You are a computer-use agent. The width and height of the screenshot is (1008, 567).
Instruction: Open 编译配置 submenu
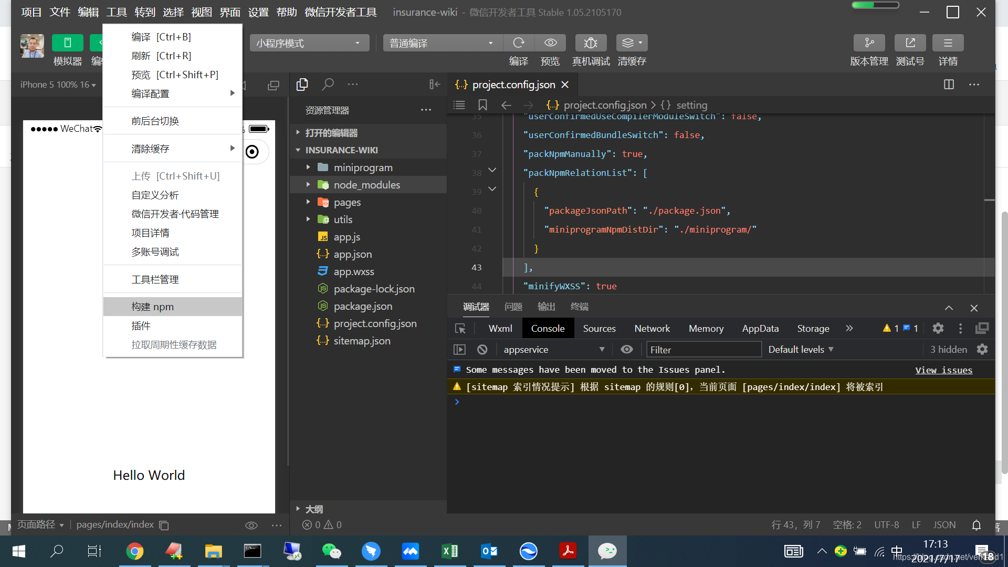pos(173,94)
